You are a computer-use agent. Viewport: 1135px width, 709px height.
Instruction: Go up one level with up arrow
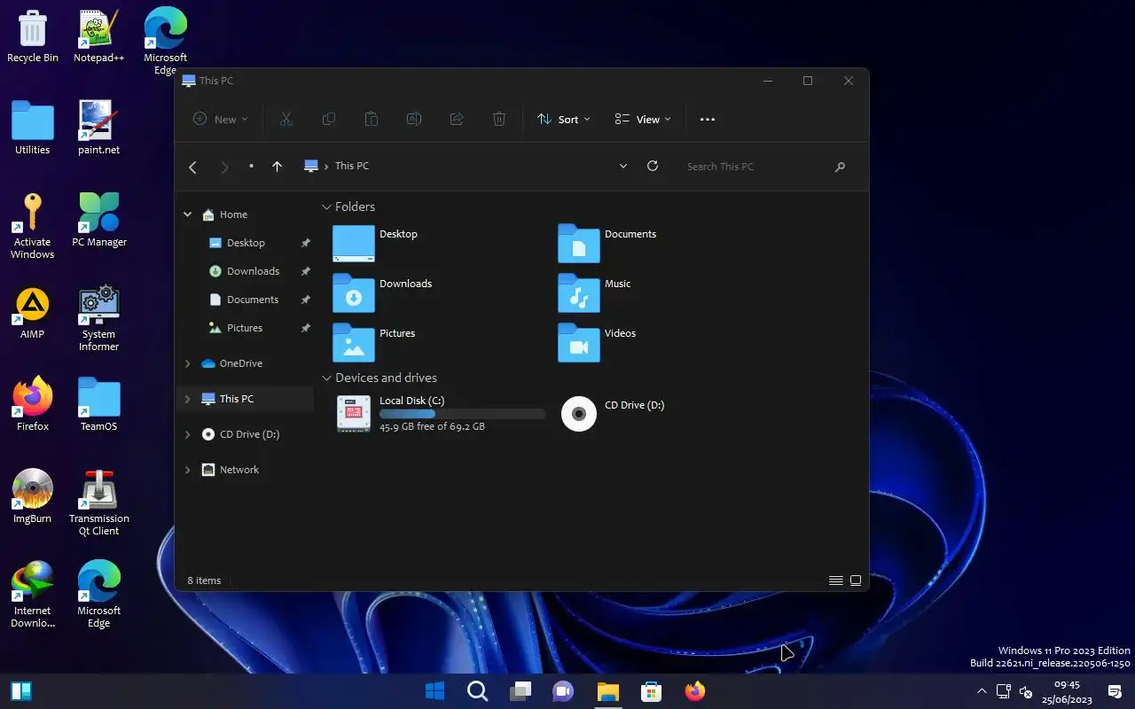click(x=277, y=167)
